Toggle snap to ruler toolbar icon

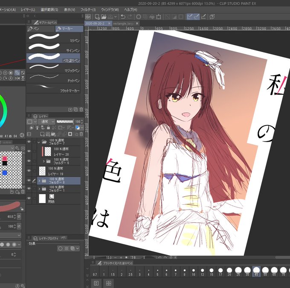click(190, 17)
